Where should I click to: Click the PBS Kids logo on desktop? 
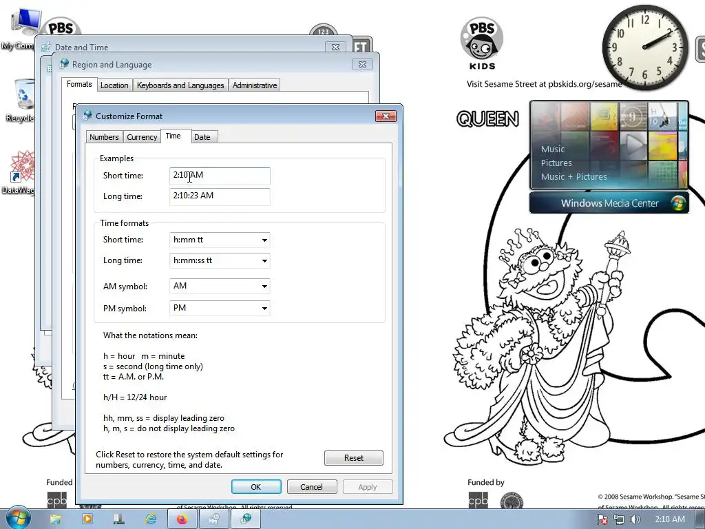pos(481,43)
